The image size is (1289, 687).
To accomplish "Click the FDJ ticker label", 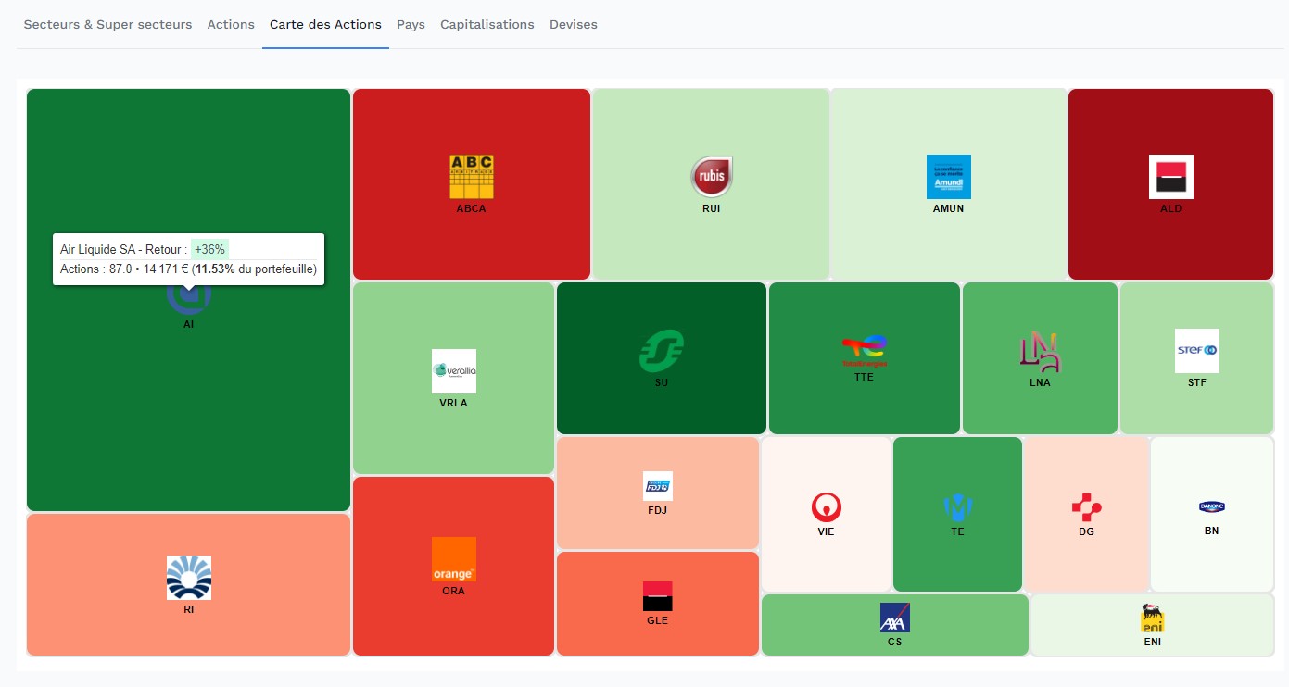I will click(658, 511).
